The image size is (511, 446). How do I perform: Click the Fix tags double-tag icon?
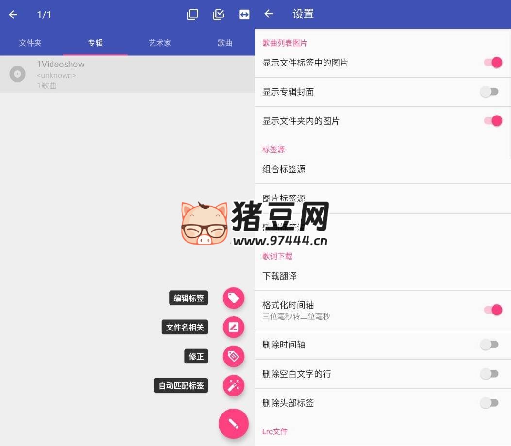pos(234,356)
